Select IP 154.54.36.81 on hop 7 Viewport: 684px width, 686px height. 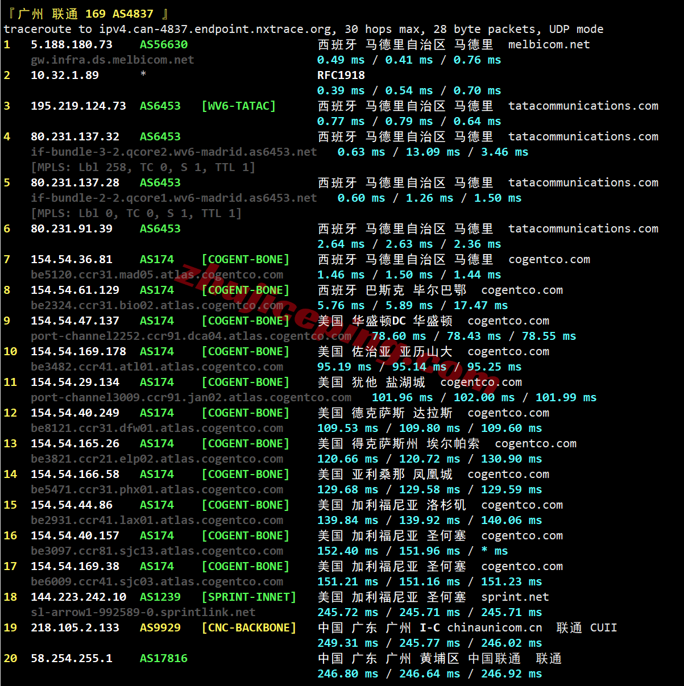(72, 259)
